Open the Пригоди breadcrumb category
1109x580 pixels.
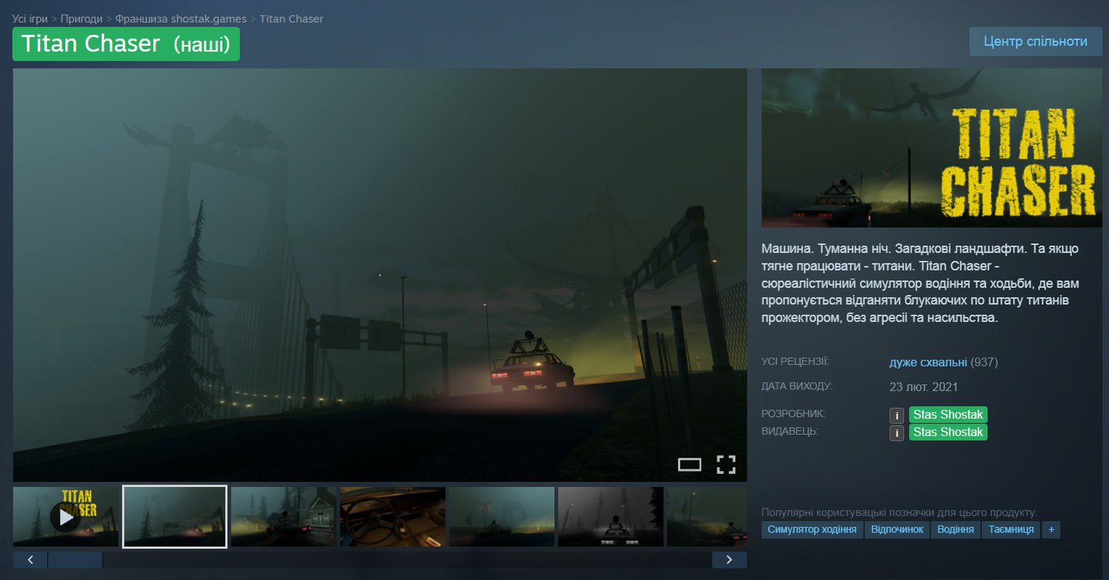pyautogui.click(x=81, y=19)
